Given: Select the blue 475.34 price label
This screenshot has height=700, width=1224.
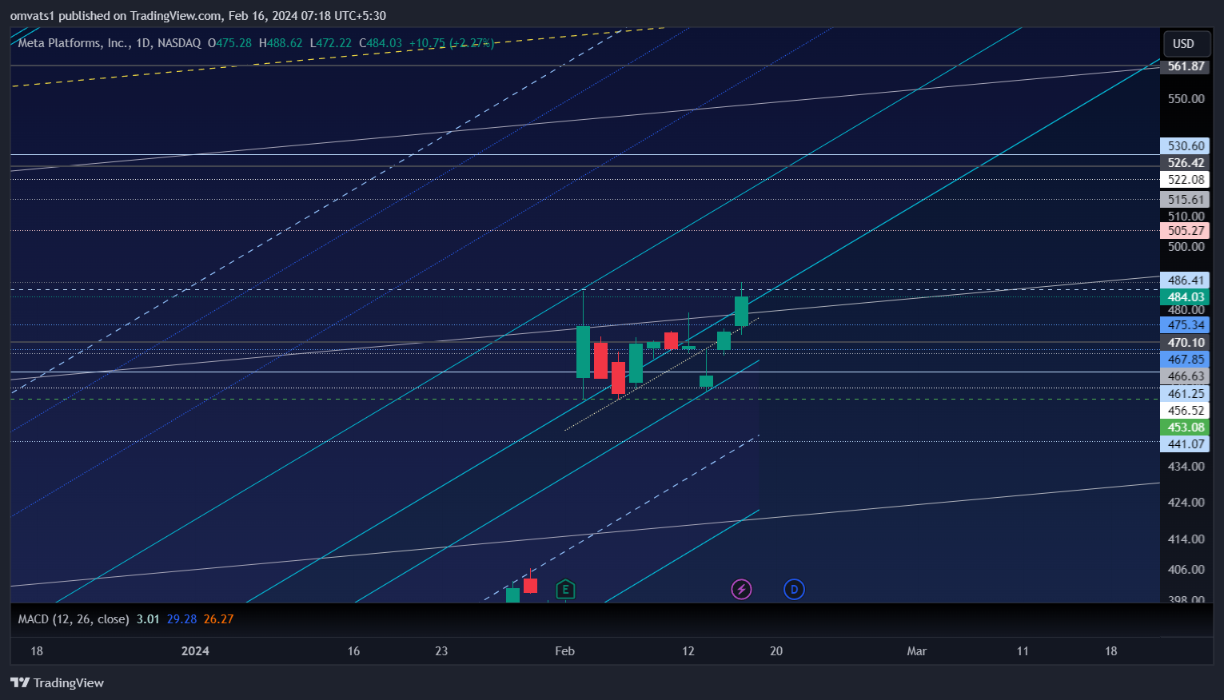Looking at the screenshot, I should (1185, 325).
